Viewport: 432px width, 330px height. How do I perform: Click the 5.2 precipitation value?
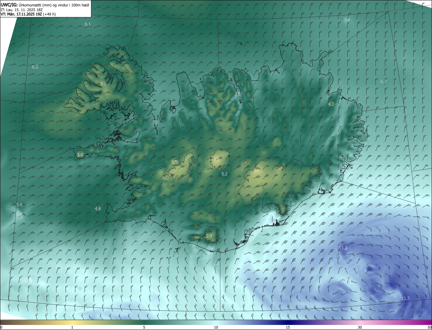224,174
